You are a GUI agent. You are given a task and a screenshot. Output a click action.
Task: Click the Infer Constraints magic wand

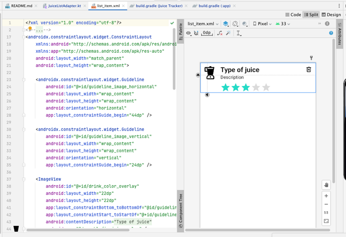coord(228,33)
